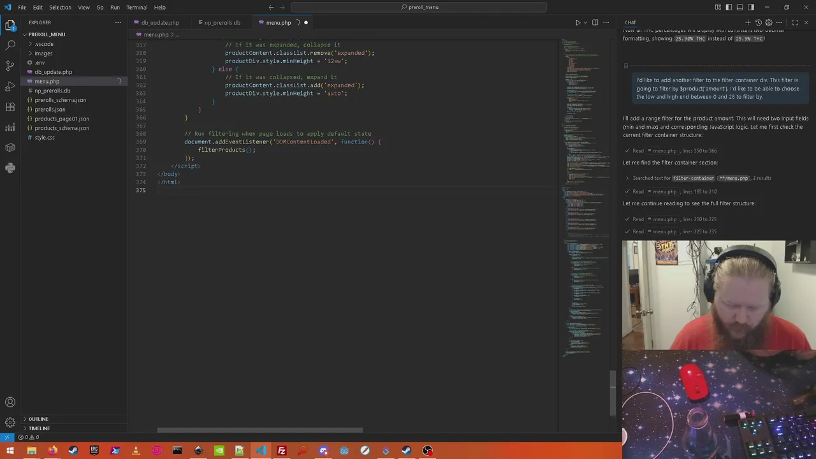Open the Python view in activity bar
This screenshot has width=816, height=459.
click(10, 168)
